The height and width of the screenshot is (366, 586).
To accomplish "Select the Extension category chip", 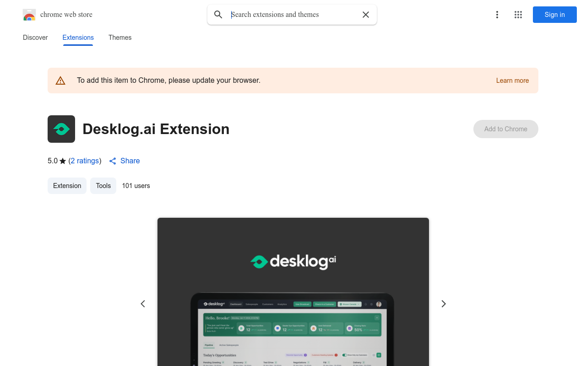I will (67, 186).
